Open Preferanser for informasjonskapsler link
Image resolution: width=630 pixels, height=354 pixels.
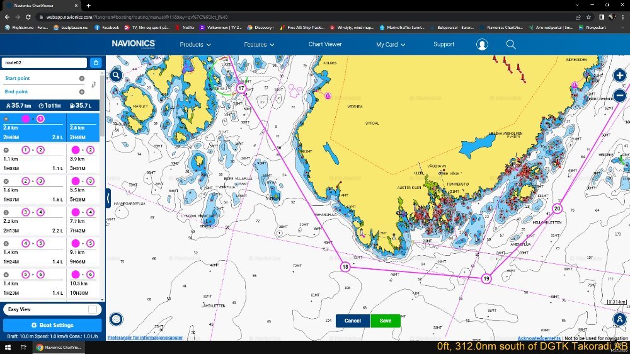tap(145, 338)
